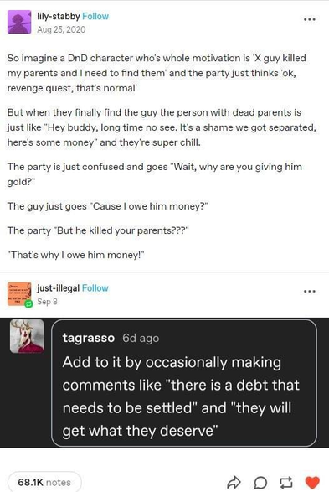Open lily-stabby blog username link
Screen dimensions: 329x492
[59, 16]
